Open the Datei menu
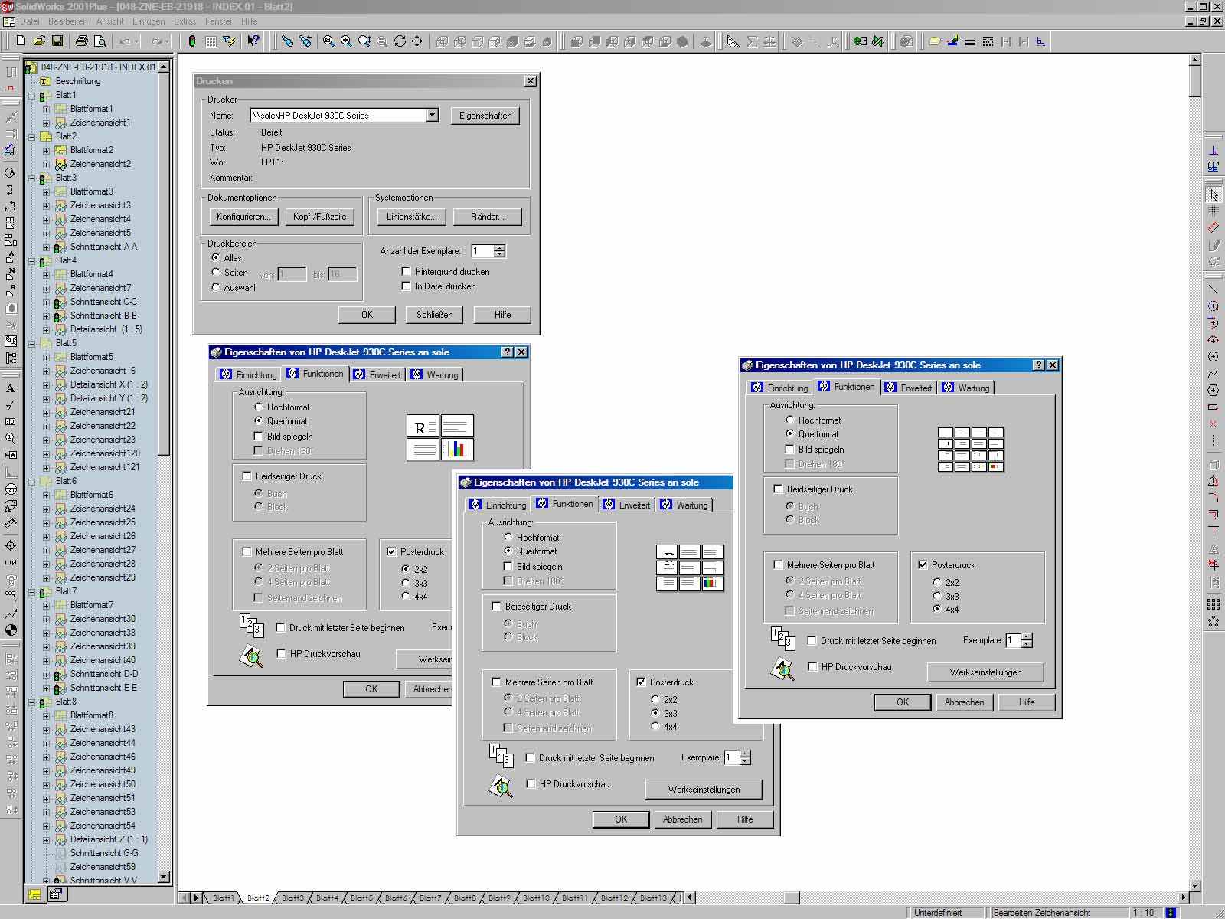The image size is (1225, 919). (x=30, y=21)
